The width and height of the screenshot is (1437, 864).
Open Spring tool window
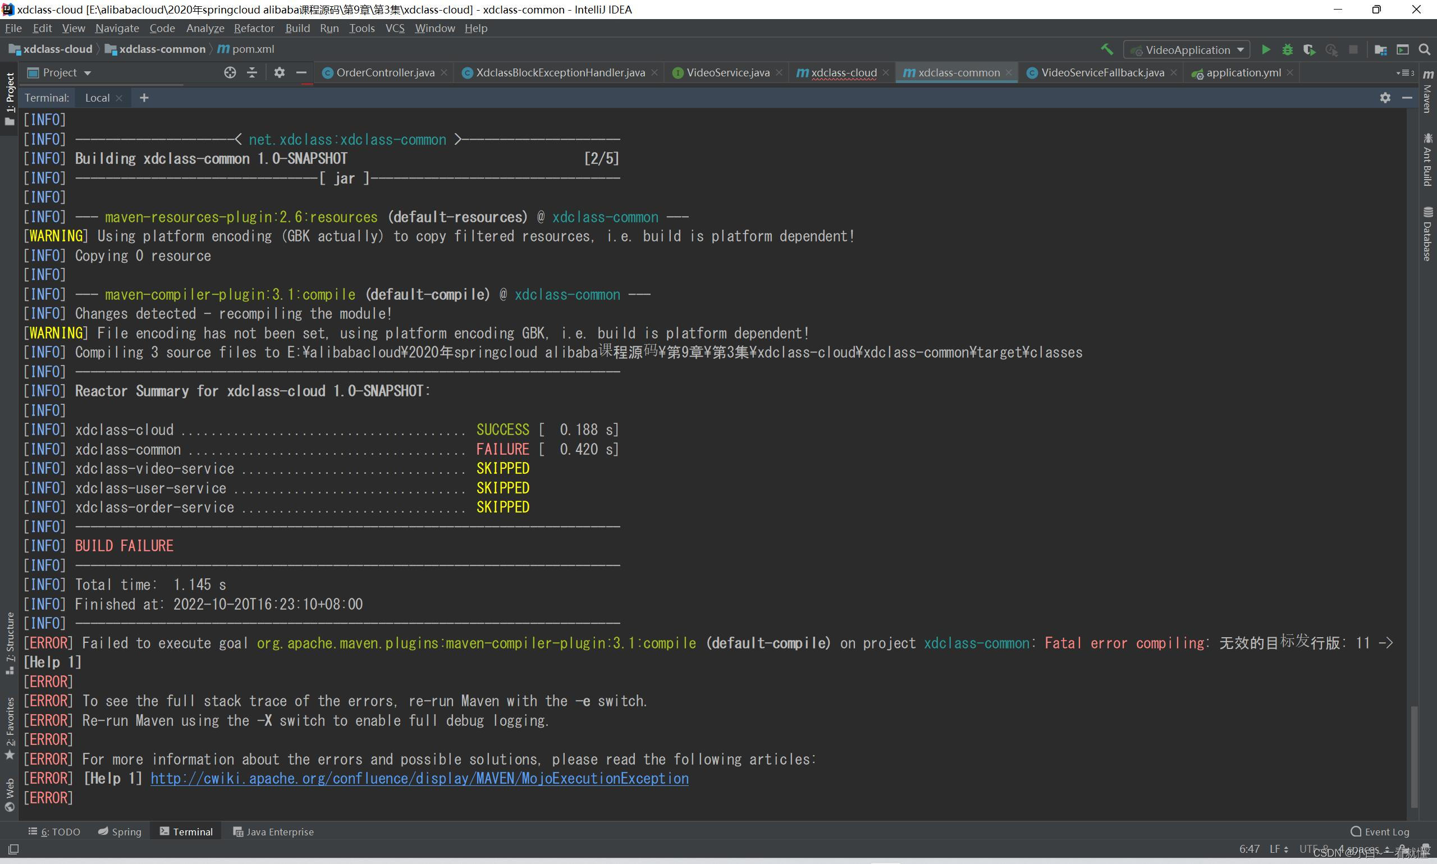coord(120,831)
